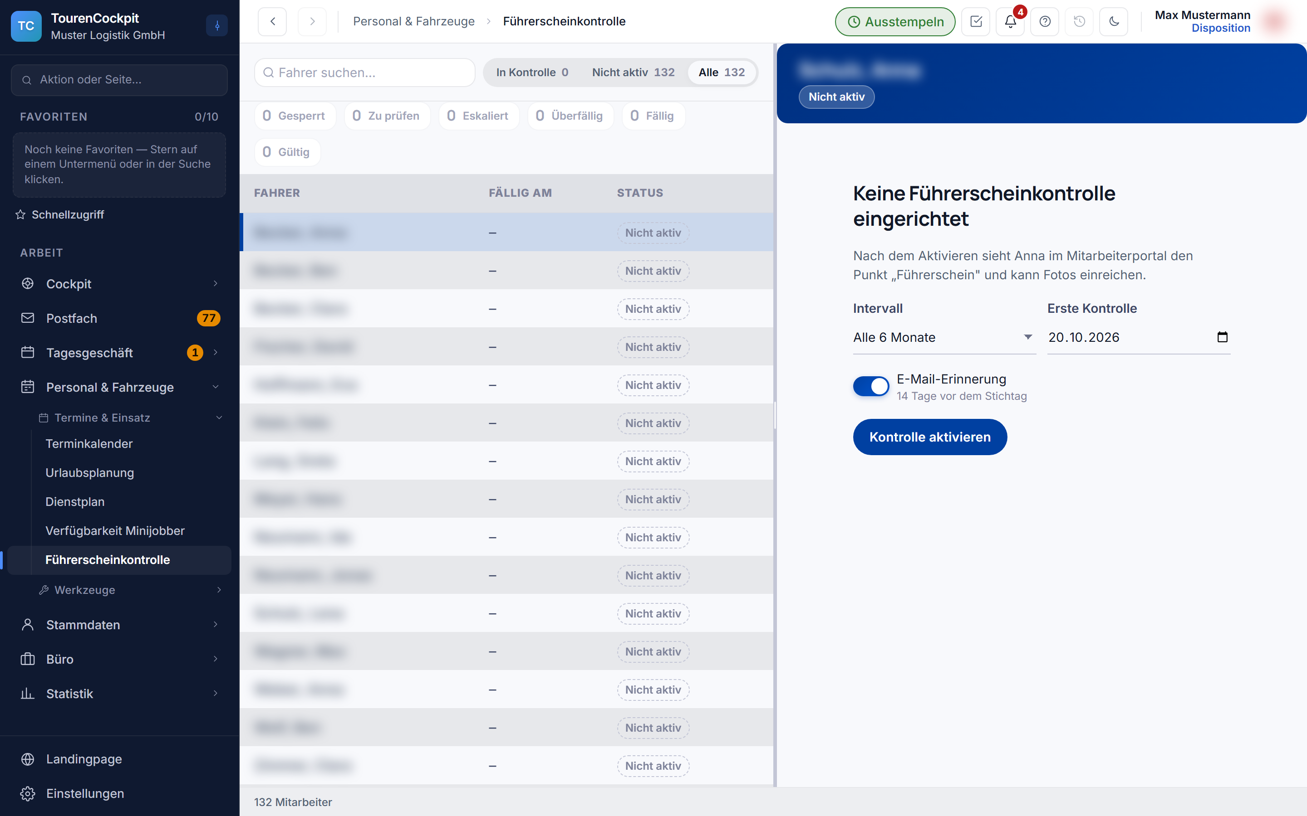This screenshot has height=816, width=1307.
Task: Select the In Kontrolle tab
Action: click(532, 73)
